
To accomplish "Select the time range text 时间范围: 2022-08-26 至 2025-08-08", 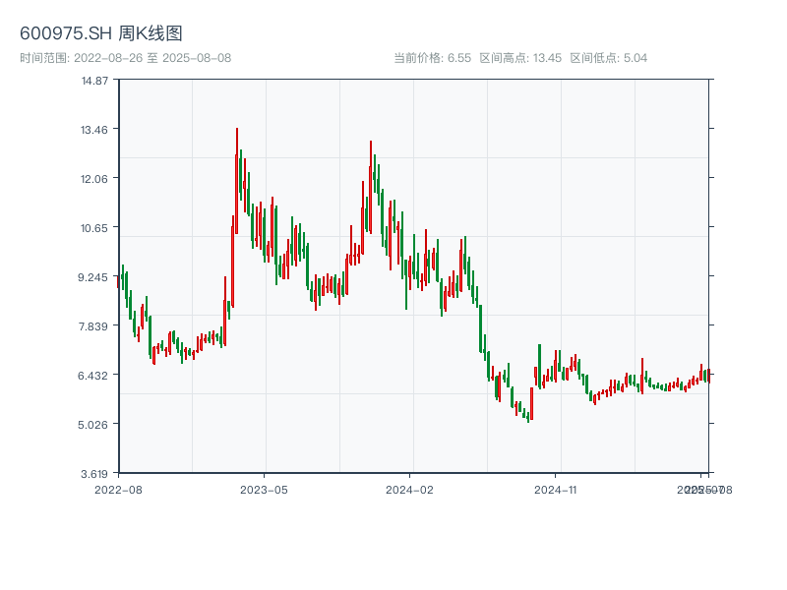I will pyautogui.click(x=126, y=58).
